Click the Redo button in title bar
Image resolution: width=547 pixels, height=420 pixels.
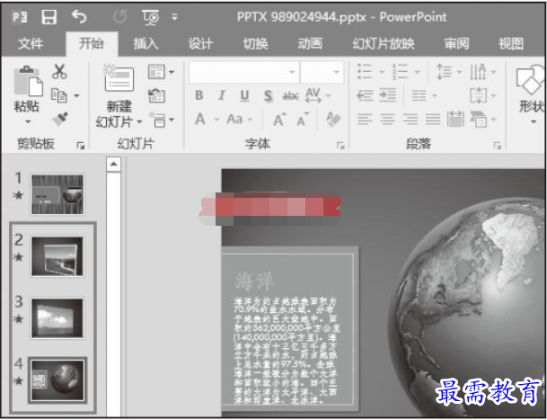coord(120,17)
